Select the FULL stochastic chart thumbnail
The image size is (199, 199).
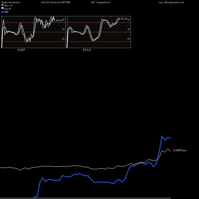(99, 32)
